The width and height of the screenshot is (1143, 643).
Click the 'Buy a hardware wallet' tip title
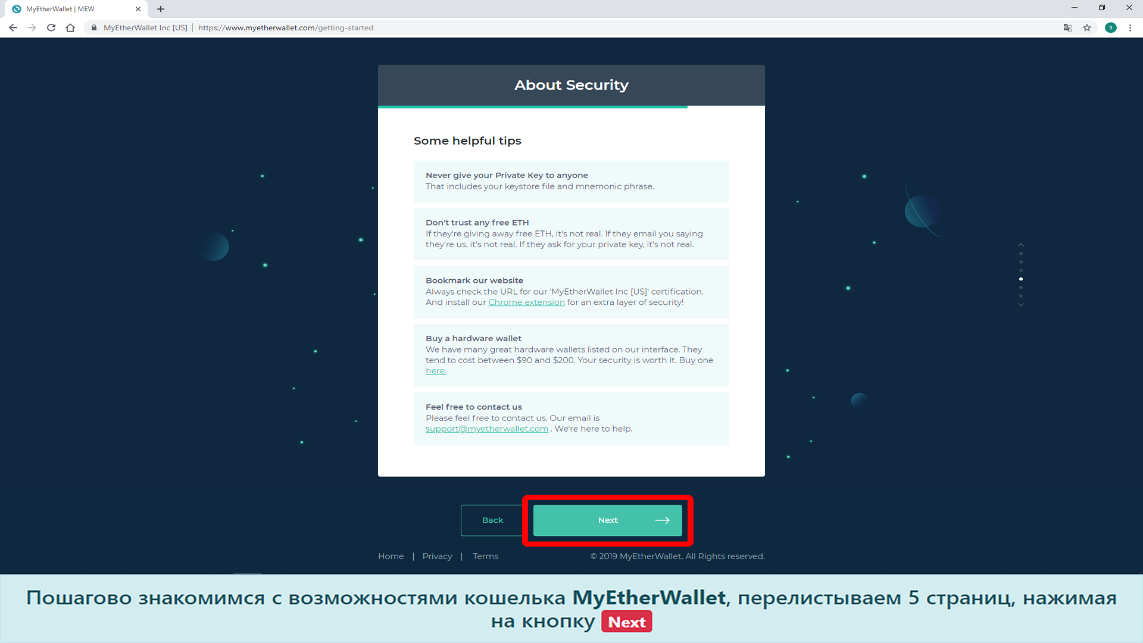click(473, 338)
